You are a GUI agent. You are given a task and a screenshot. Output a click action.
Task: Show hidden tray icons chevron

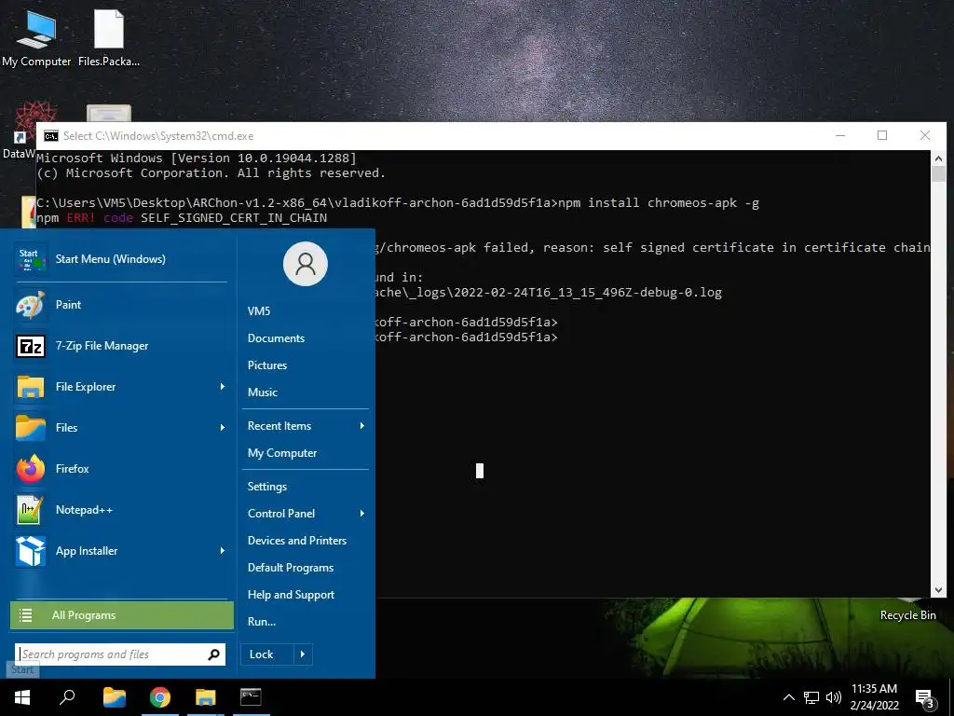coord(788,697)
